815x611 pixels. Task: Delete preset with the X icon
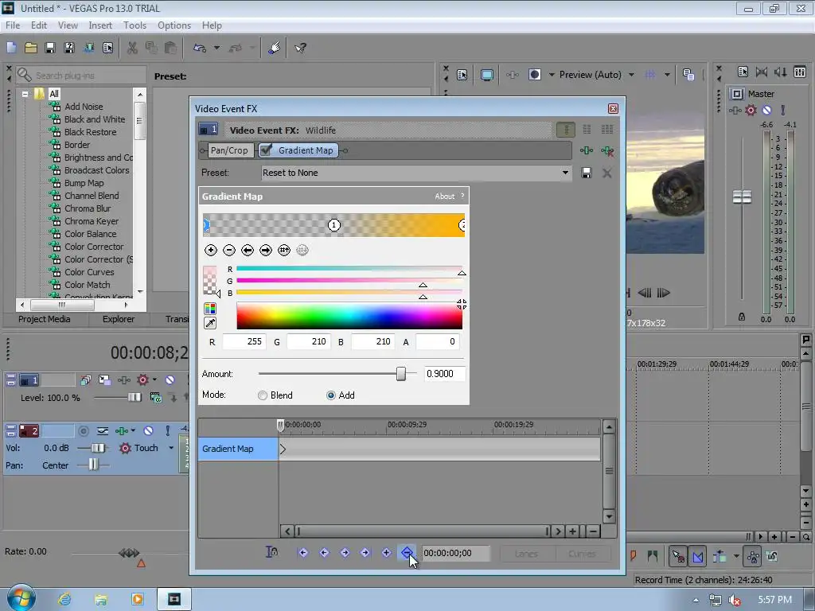click(x=606, y=173)
